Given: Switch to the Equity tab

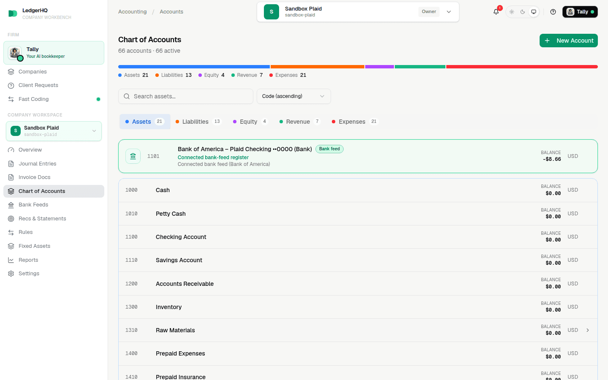Looking at the screenshot, I should coord(251,122).
